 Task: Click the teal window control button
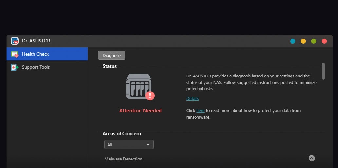[293, 41]
